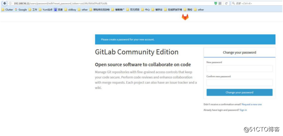Click the QR code icon in address bar

220,3
